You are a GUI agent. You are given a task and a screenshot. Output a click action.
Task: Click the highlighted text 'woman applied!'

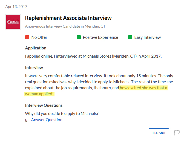pos(39,94)
